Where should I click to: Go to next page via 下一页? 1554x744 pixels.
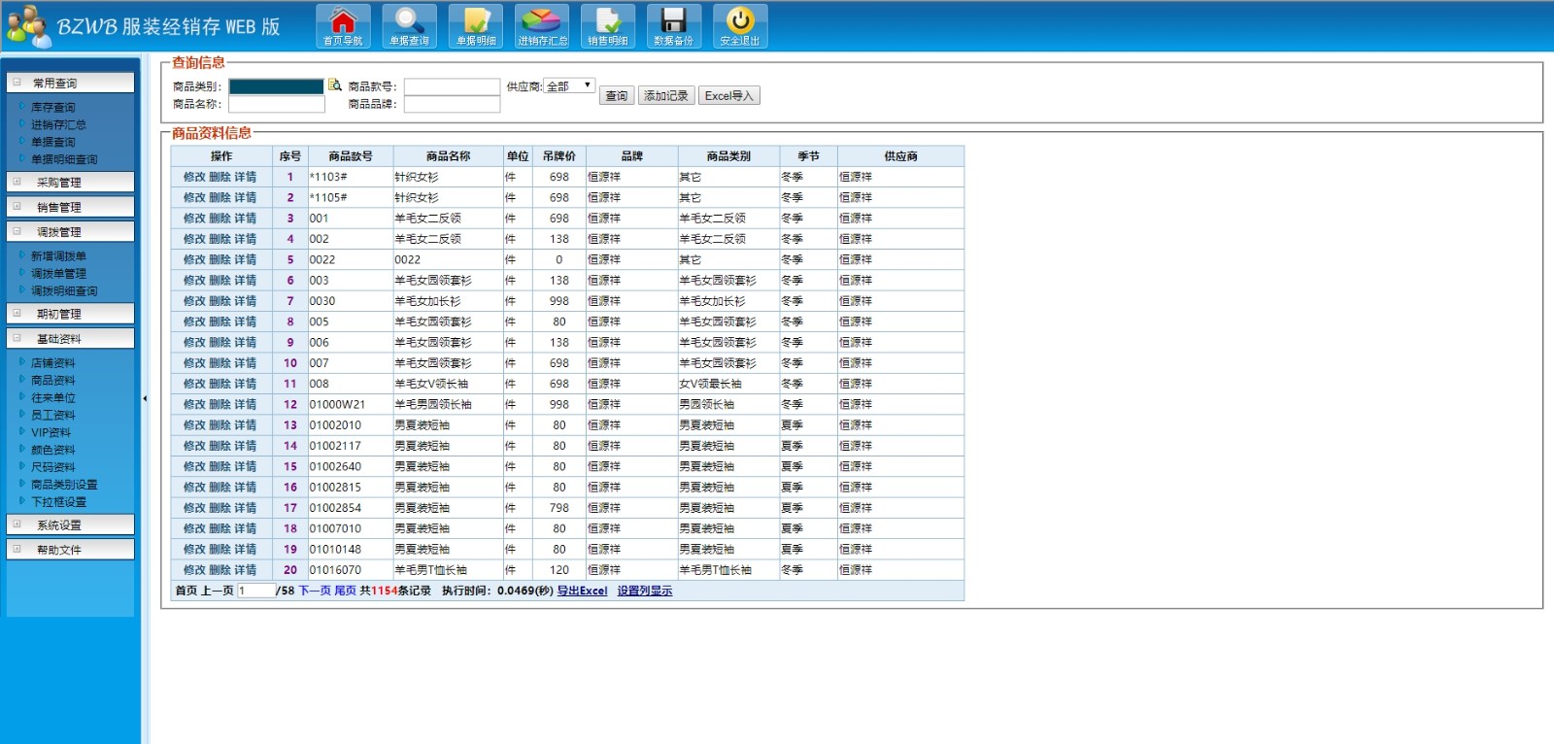coord(315,591)
